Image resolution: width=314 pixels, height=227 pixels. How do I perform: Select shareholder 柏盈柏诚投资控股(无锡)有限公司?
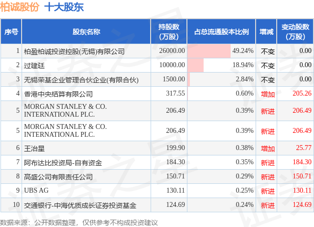click(x=74, y=51)
